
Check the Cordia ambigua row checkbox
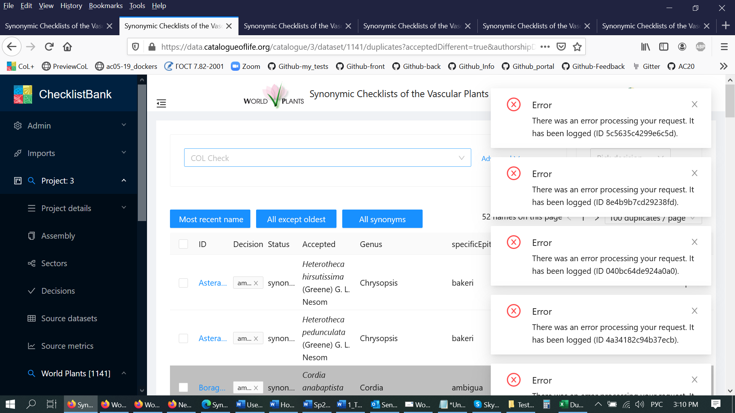183,387
